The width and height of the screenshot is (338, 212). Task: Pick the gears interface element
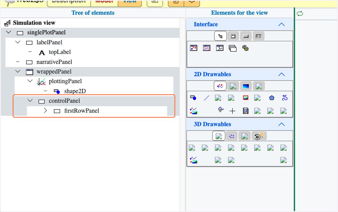[x=245, y=48]
